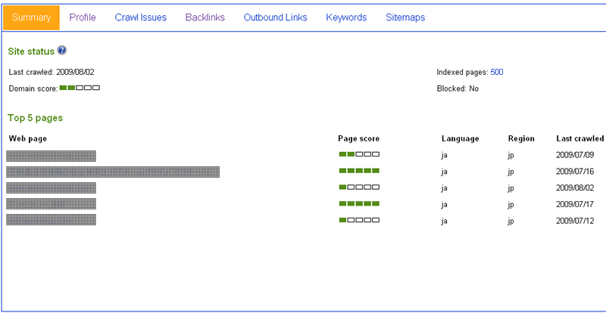This screenshot has height=313, width=606.
Task: Open the Crawl Issues tab
Action: coord(141,17)
